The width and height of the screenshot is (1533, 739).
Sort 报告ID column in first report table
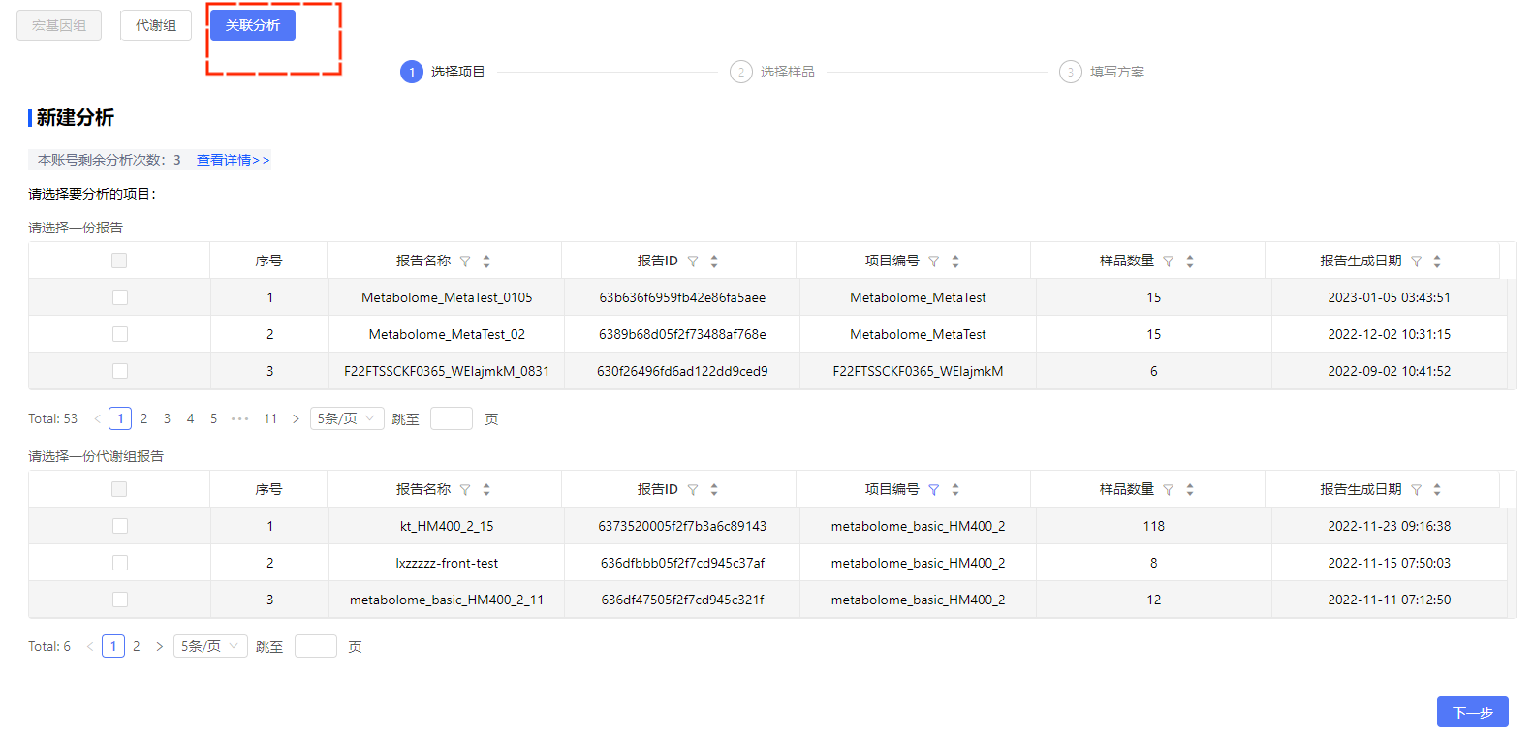pos(714,262)
